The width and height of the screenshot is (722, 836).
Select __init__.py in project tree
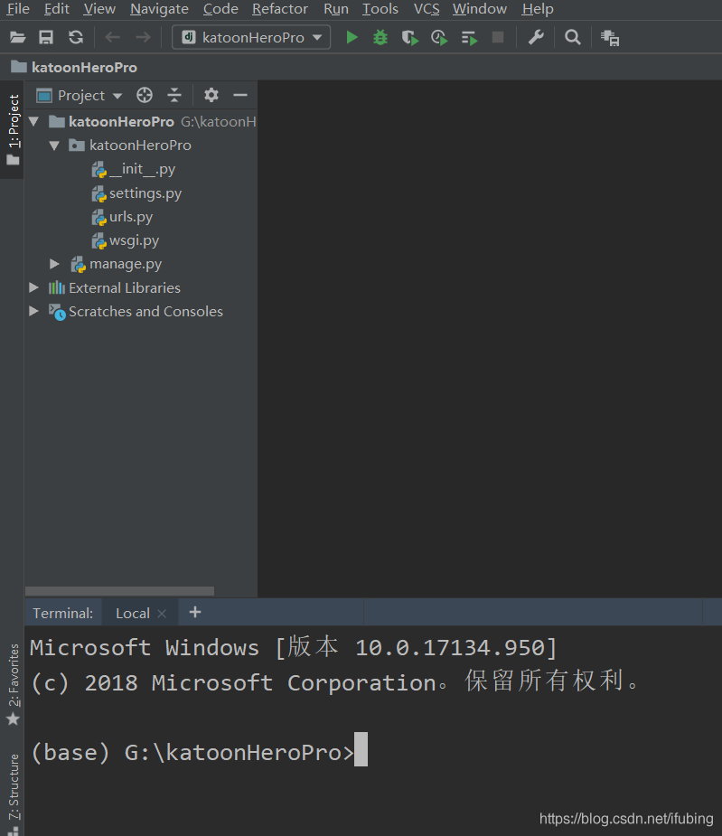[x=141, y=169]
